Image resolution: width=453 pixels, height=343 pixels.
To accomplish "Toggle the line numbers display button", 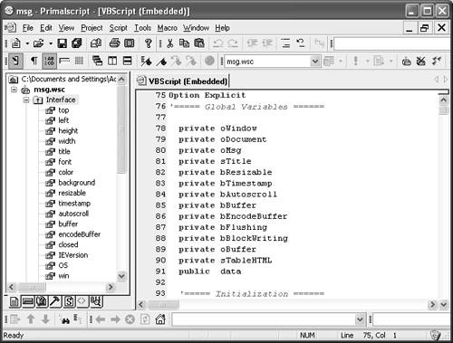I will click(49, 61).
